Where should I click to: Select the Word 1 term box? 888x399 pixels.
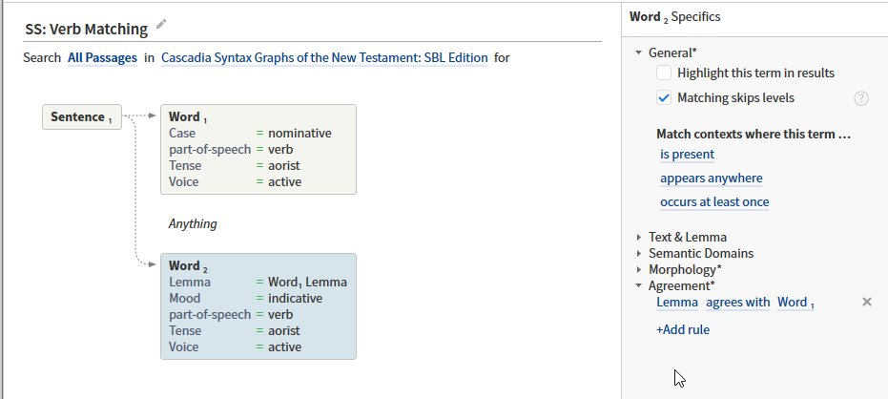(258, 149)
